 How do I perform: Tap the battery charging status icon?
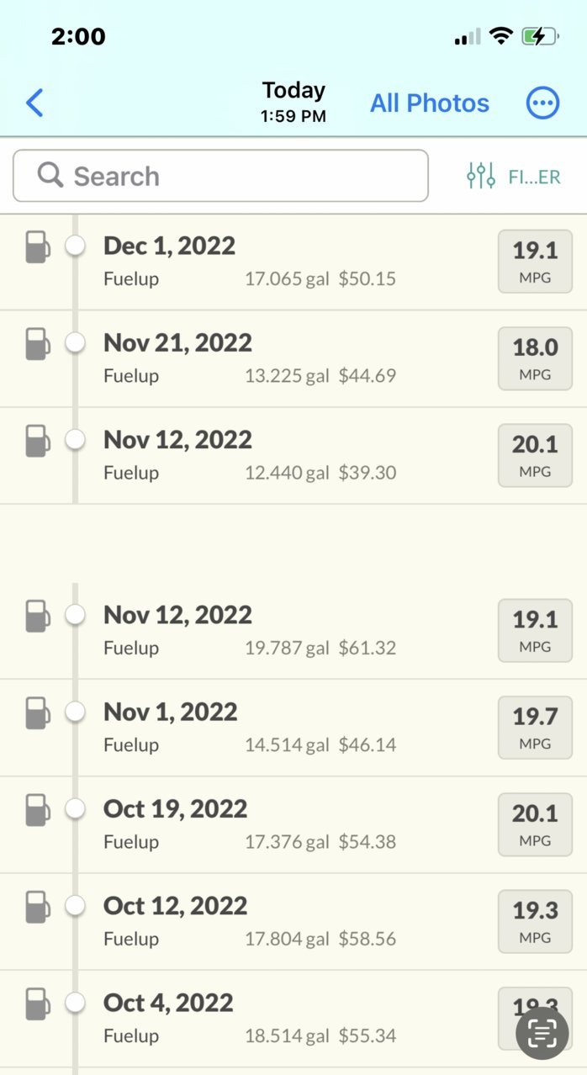[540, 36]
